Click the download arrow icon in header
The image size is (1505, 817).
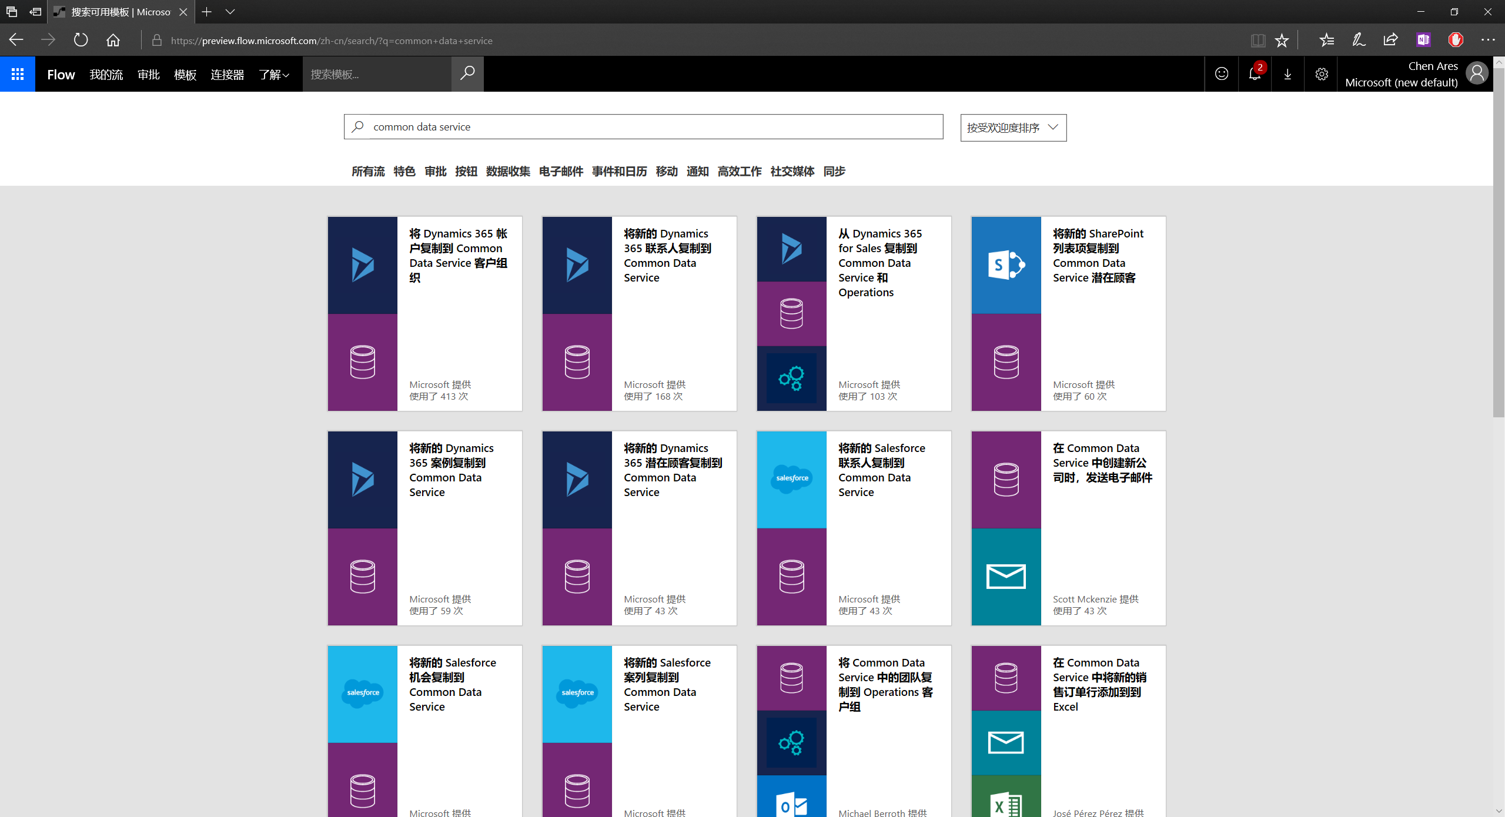tap(1287, 74)
